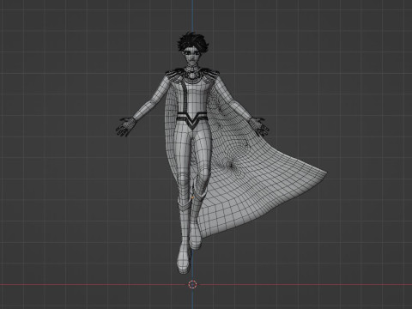The width and height of the screenshot is (412, 309).
Task: Click the small orange origin point near the boots
Action: coord(192,197)
